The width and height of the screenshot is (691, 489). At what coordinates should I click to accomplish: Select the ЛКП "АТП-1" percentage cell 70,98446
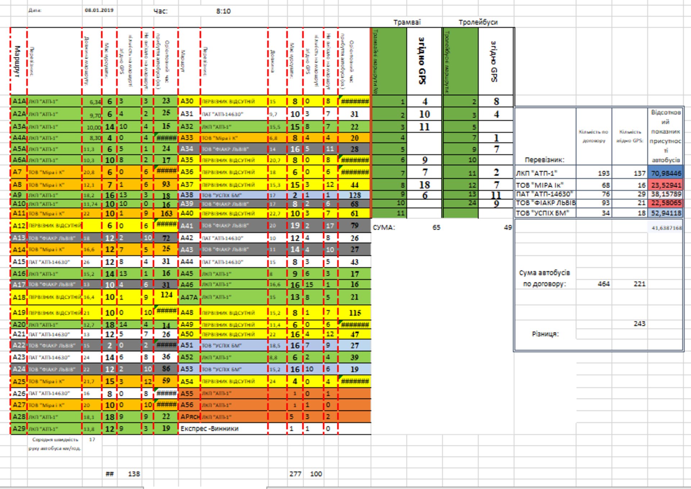click(x=665, y=173)
